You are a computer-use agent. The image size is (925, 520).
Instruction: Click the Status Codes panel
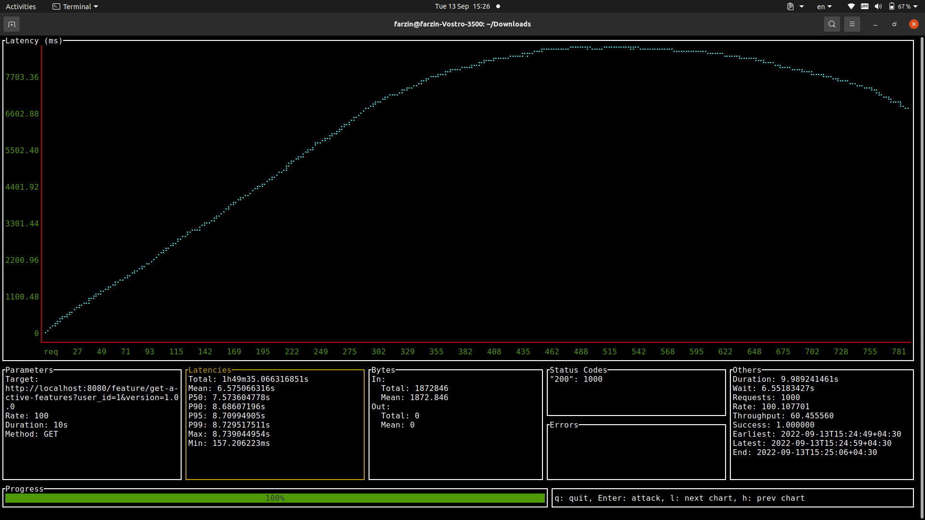(x=636, y=392)
